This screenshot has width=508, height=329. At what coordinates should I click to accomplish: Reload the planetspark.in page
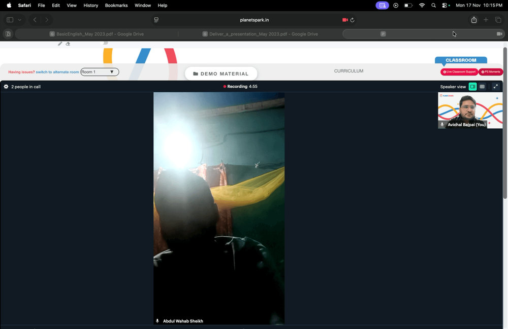click(352, 20)
